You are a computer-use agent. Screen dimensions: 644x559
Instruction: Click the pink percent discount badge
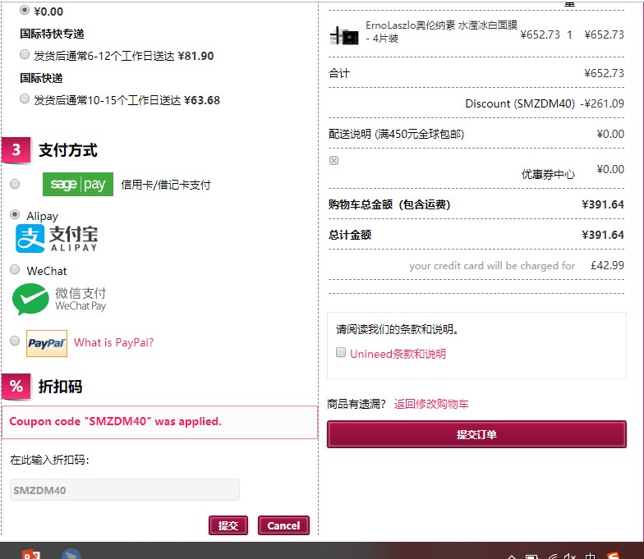16,387
